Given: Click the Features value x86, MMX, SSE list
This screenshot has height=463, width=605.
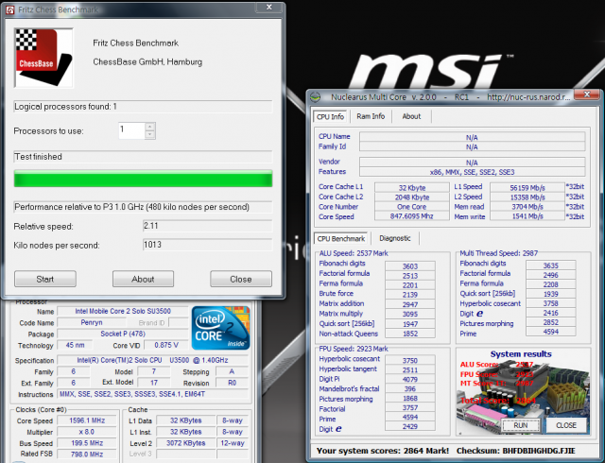Looking at the screenshot, I should point(472,172).
